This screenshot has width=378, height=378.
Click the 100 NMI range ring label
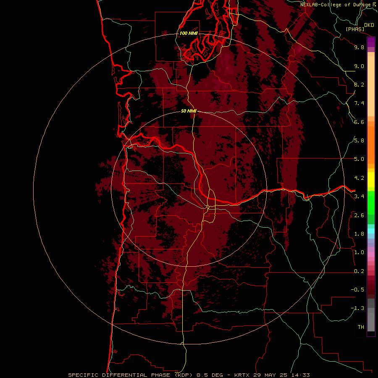point(189,33)
